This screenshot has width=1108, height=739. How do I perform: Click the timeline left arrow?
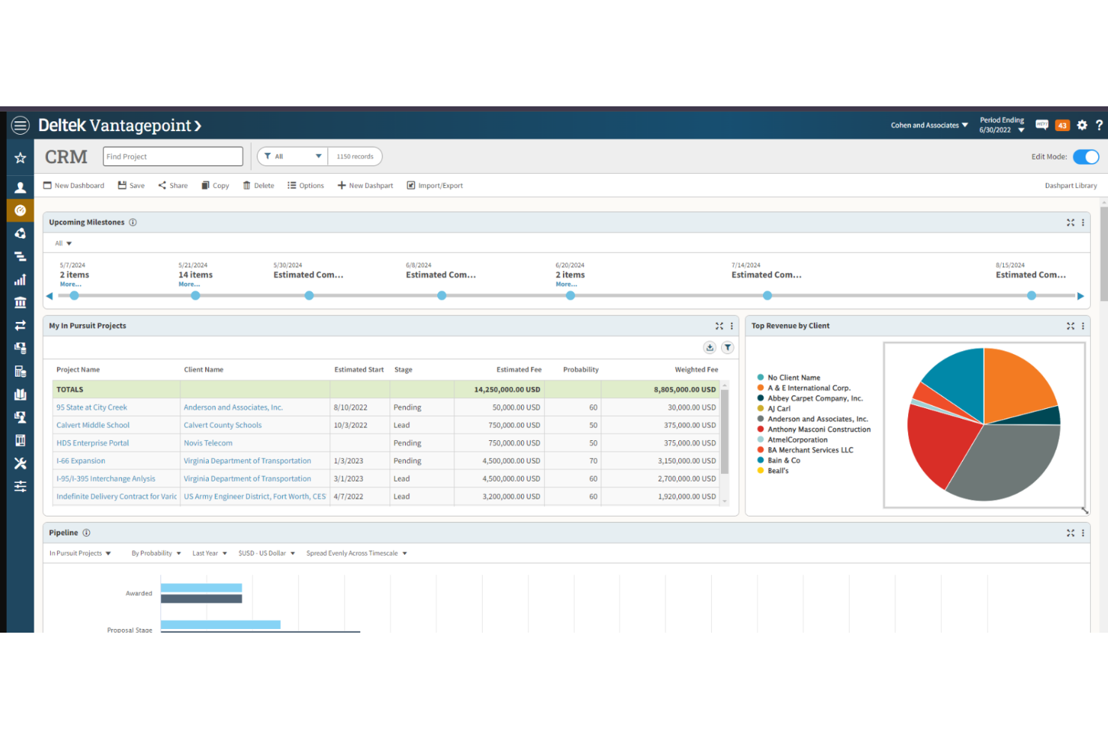click(49, 296)
